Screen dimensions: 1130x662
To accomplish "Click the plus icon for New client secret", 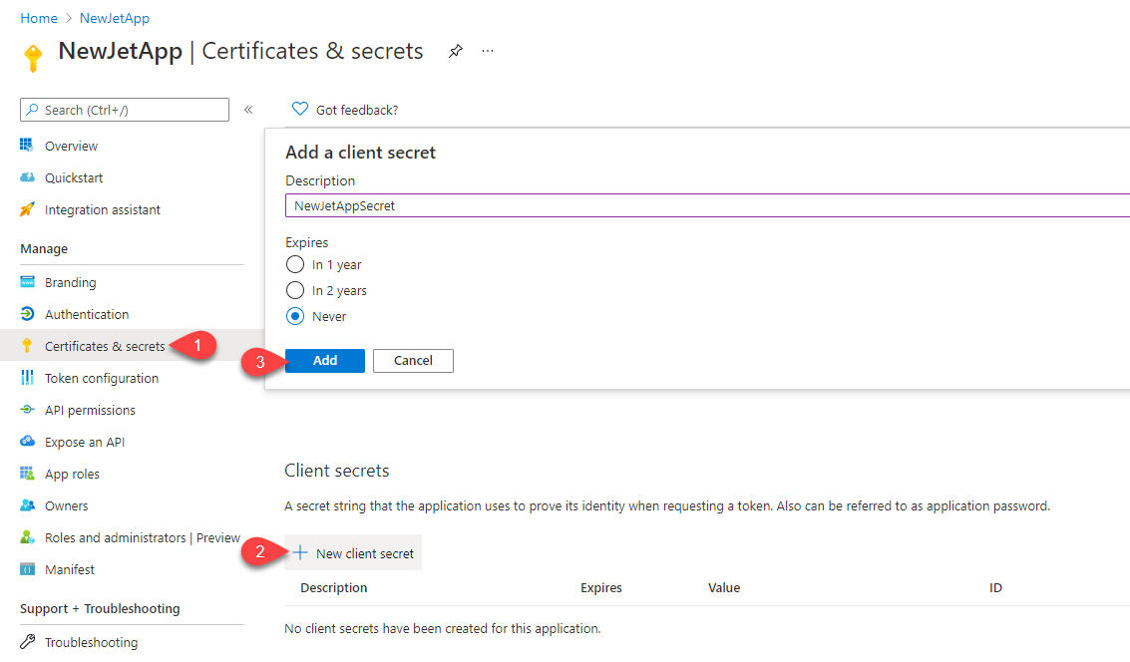I will (300, 552).
